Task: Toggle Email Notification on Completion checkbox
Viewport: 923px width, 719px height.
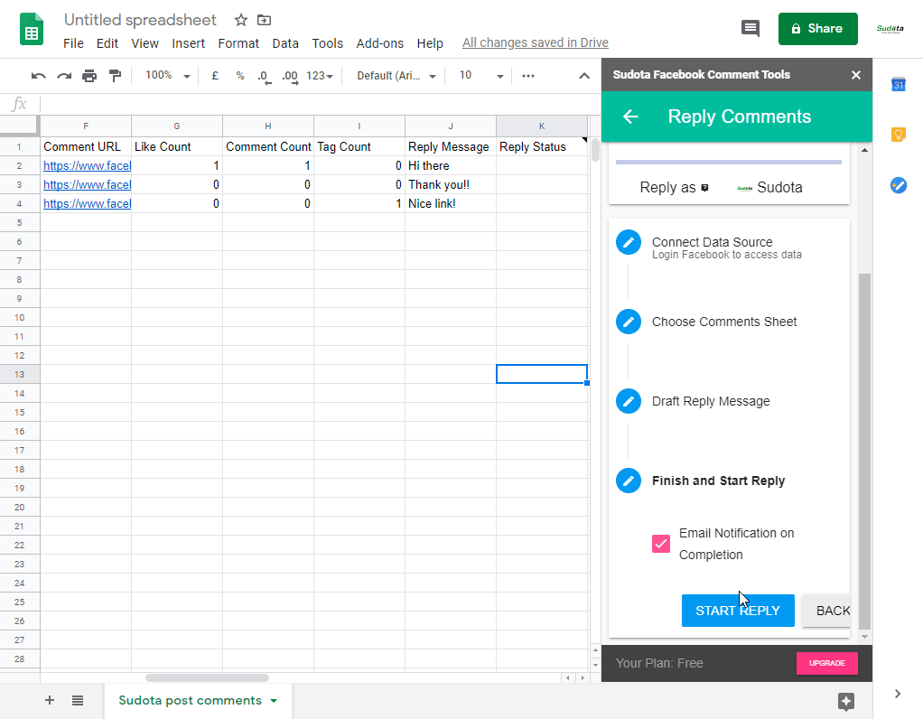Action: click(661, 544)
